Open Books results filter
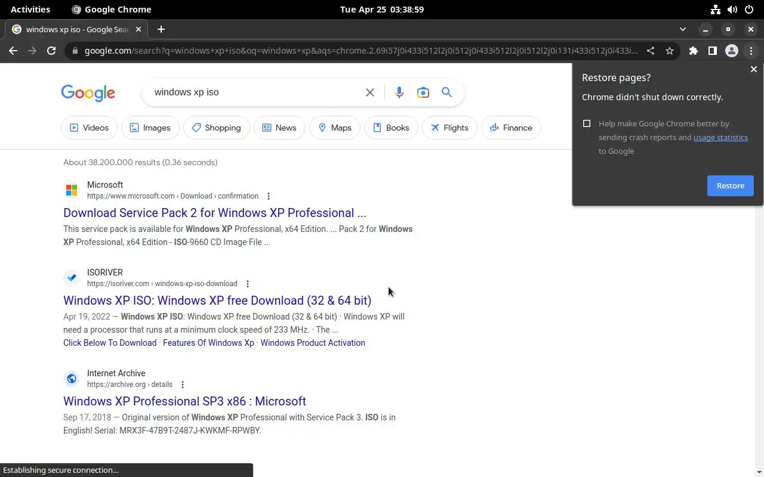The image size is (764, 477). (391, 128)
